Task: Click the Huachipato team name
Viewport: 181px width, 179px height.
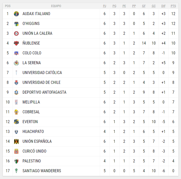Action: pyautogui.click(x=33, y=132)
